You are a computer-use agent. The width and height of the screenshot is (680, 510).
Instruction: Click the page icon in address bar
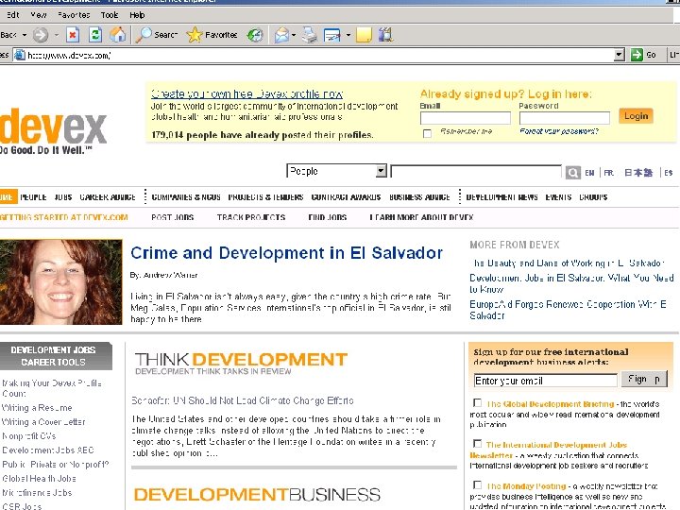[19, 55]
